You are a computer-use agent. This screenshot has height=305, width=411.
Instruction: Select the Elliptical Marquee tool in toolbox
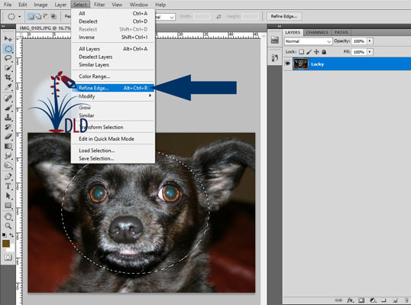8,49
